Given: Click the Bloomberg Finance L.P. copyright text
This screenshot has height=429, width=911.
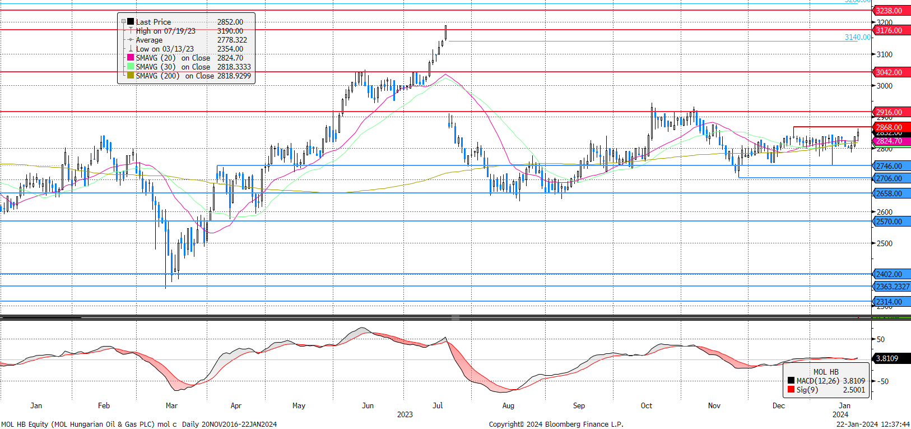Looking at the screenshot, I should point(556,424).
